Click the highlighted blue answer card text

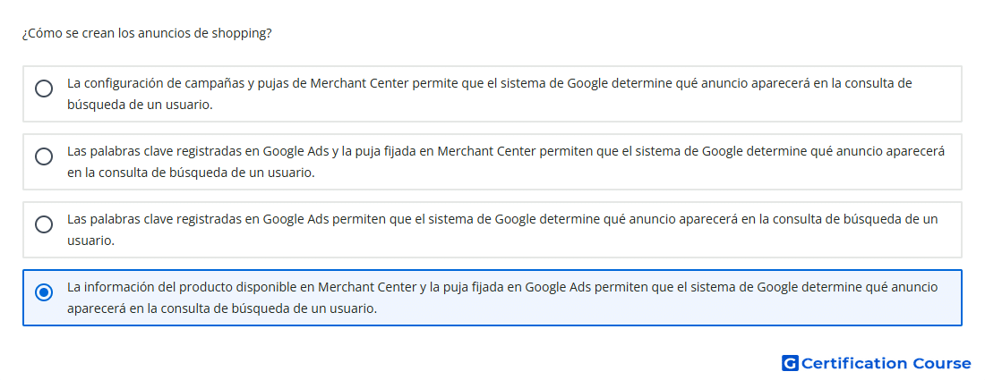coord(502,298)
